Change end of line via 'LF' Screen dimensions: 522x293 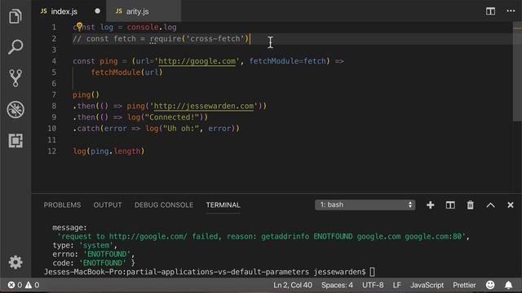[396, 285]
